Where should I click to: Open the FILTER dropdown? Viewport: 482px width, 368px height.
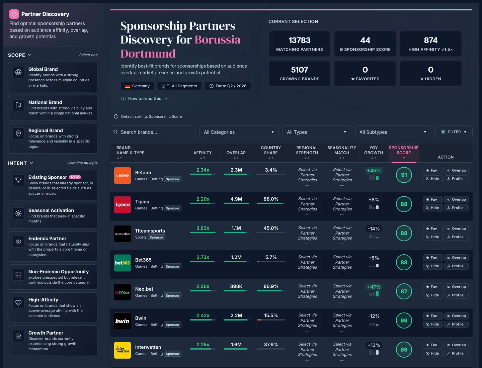(x=454, y=132)
